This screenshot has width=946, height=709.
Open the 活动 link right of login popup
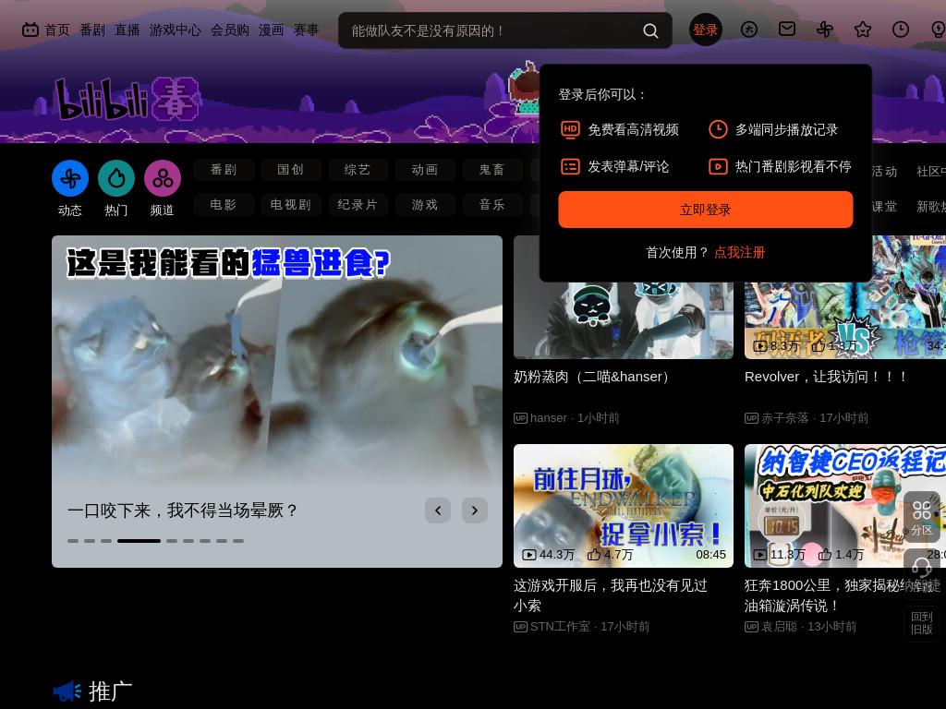click(884, 171)
